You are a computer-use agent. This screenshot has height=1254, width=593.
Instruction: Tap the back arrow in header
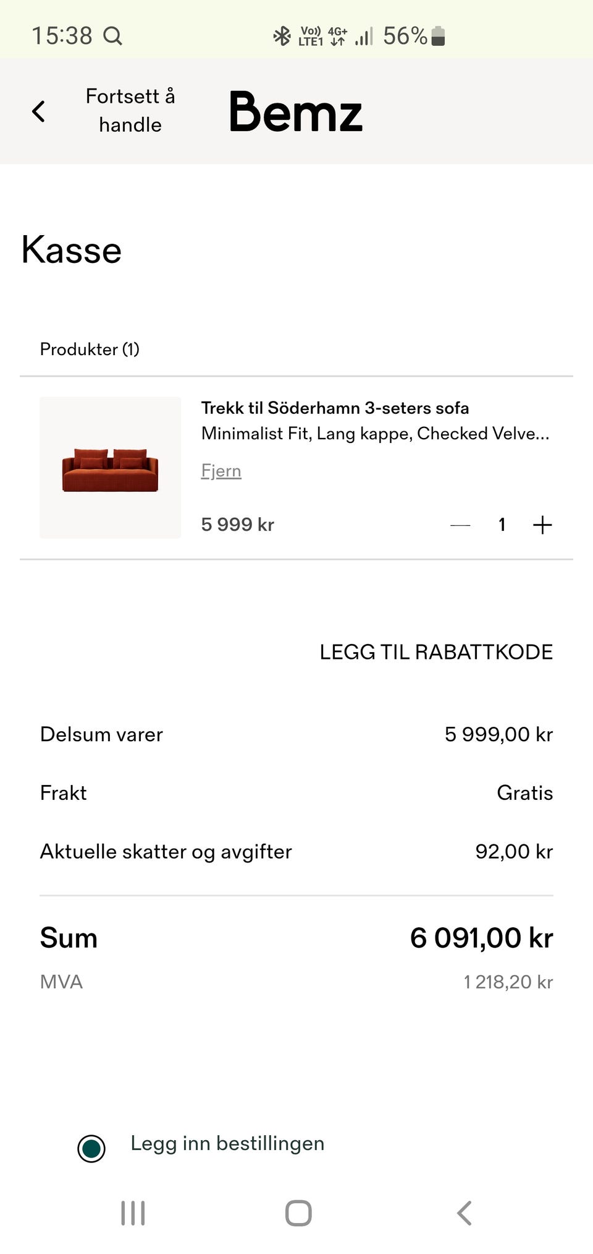point(38,111)
